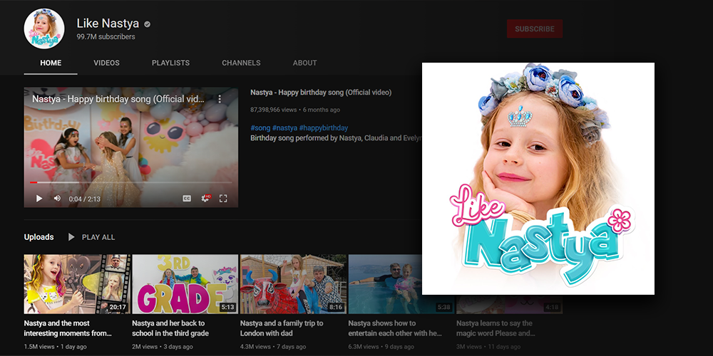This screenshot has height=356, width=713.
Task: Open the PLAYLISTS tab
Action: (170, 63)
